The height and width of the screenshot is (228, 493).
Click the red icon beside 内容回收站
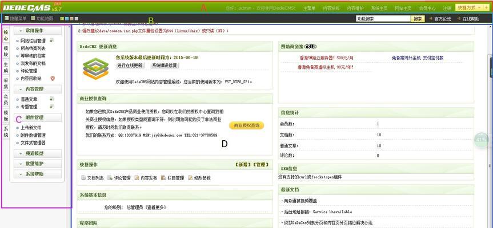point(53,79)
